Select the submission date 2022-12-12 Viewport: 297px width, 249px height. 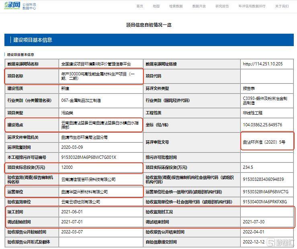[254, 242]
